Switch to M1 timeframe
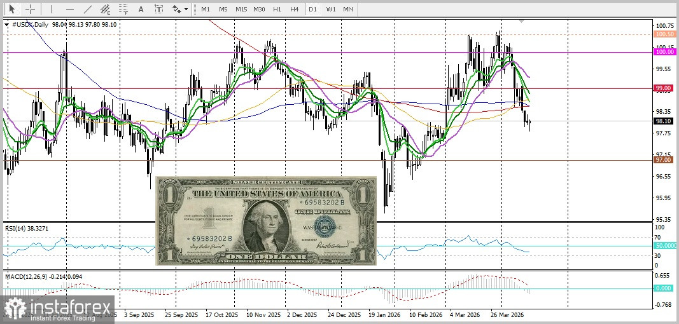679x324 pixels. [205, 10]
